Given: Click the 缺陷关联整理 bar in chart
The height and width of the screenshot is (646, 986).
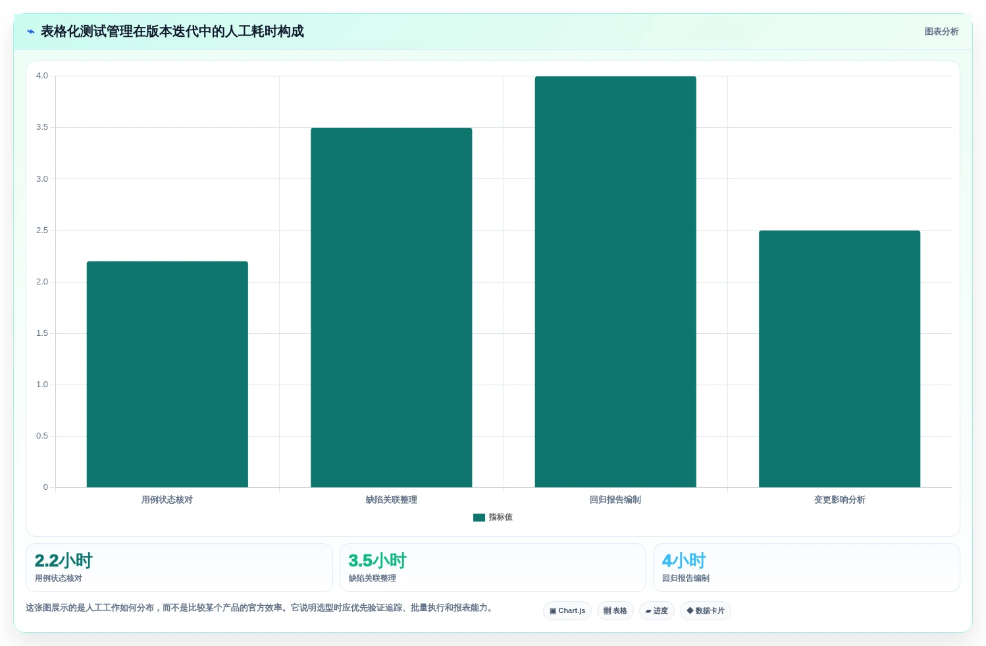Looking at the screenshot, I should coord(392,308).
